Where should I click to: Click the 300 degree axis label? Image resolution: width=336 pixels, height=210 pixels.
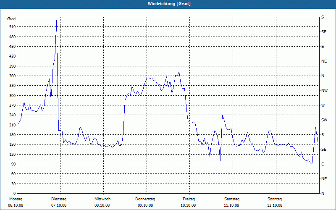(13, 96)
